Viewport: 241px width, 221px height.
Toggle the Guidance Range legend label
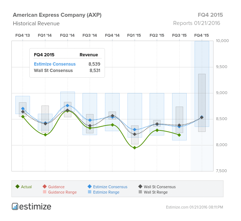pos(62,192)
